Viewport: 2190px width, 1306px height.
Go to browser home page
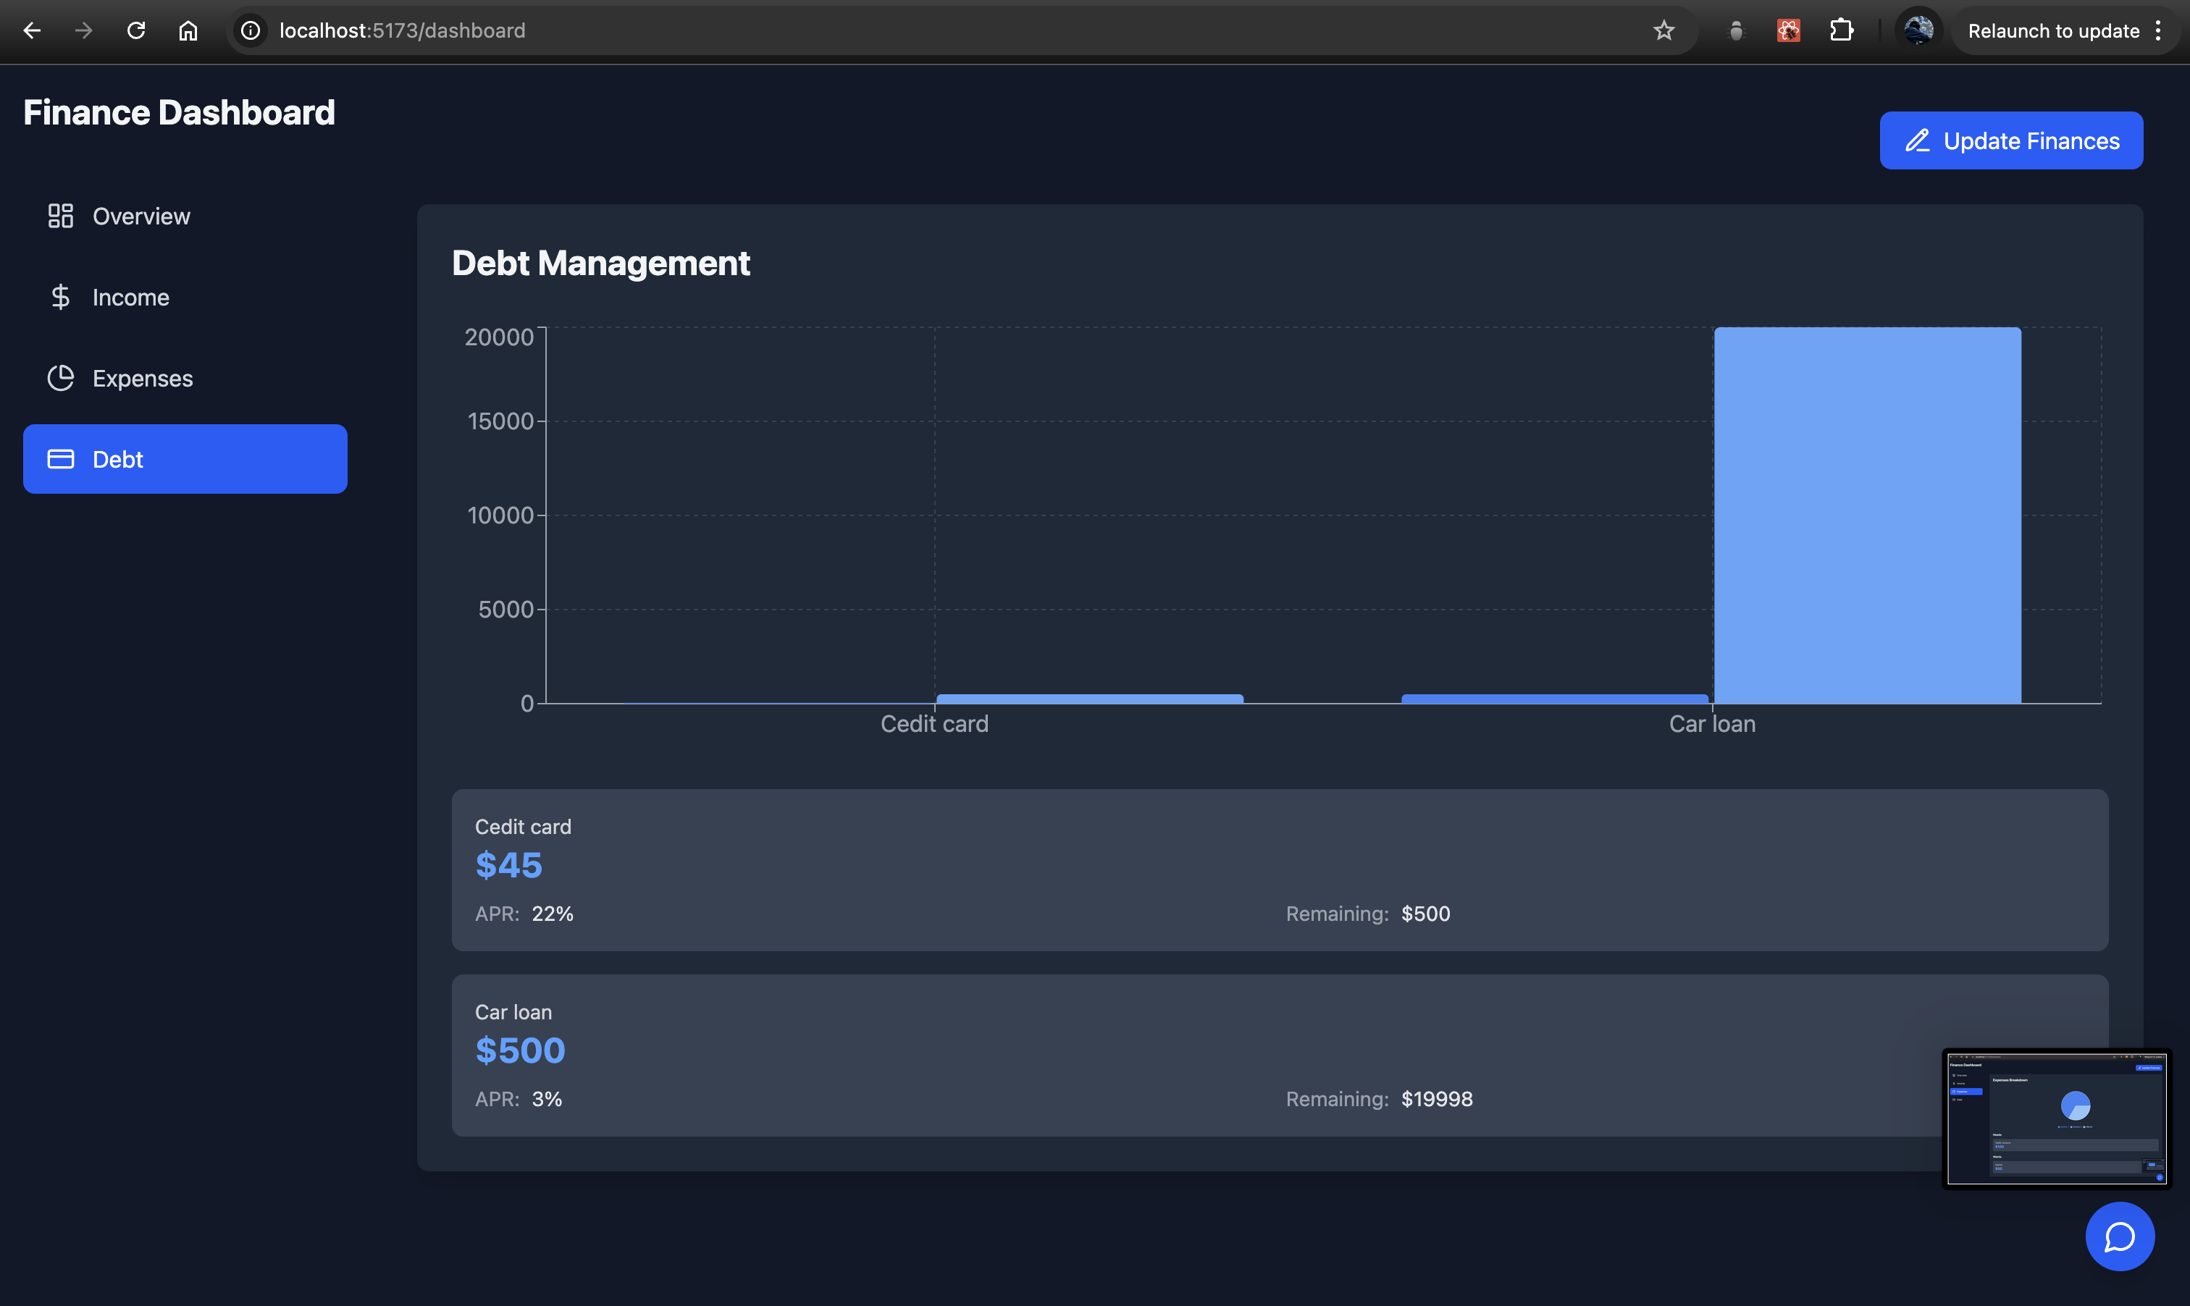[x=188, y=31]
